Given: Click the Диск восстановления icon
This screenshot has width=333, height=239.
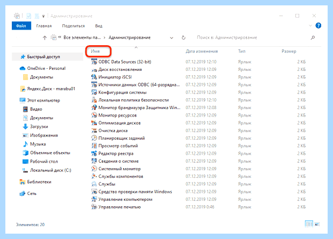Looking at the screenshot, I should click(94, 69).
